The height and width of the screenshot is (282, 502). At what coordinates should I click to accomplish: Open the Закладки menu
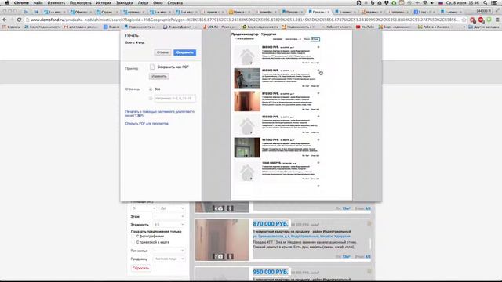pyautogui.click(x=125, y=2)
